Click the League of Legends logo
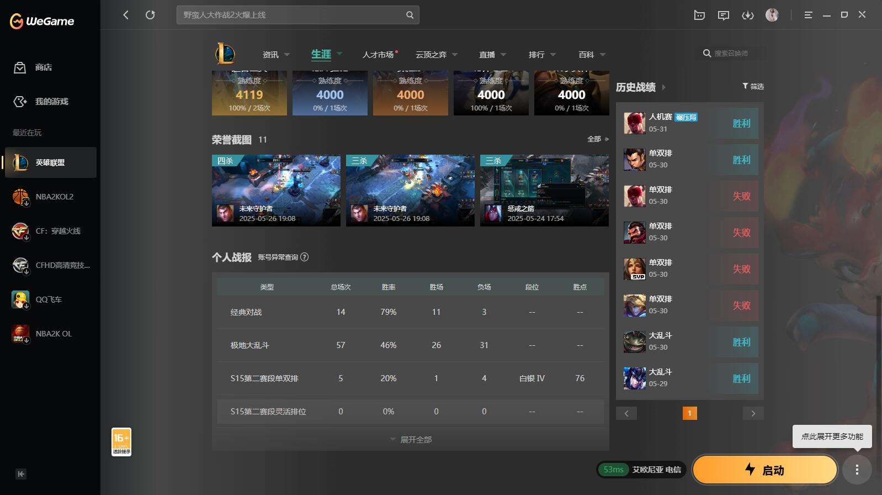The image size is (882, 495). coord(225,54)
